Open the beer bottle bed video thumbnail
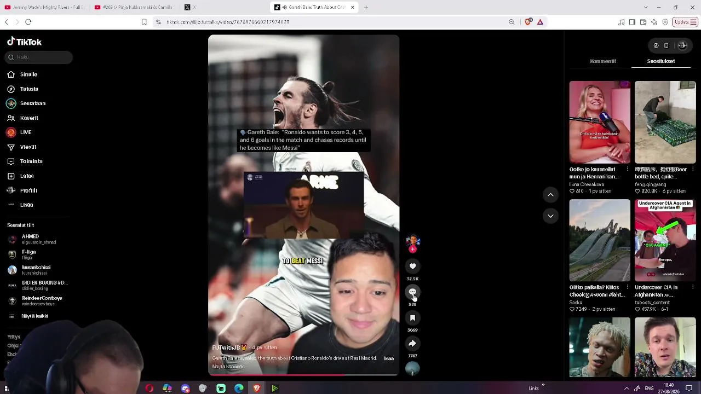 665,122
